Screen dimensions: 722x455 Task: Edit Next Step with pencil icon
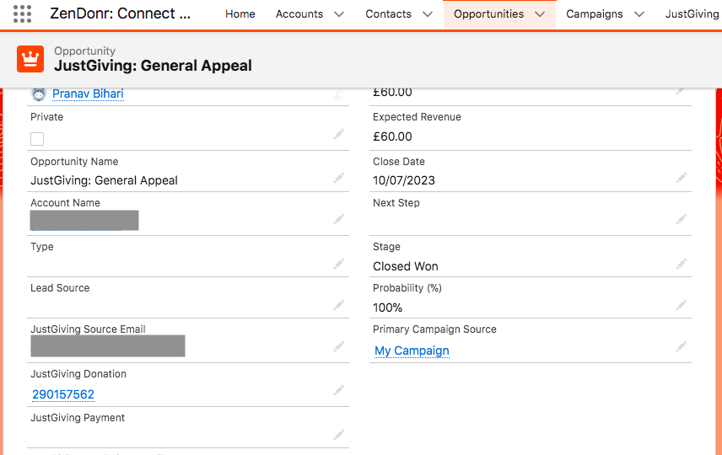click(x=682, y=219)
